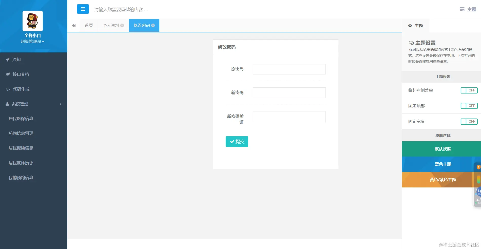The image size is (481, 249).
Task: Click the 主题设置 comments icon
Action: point(411,43)
